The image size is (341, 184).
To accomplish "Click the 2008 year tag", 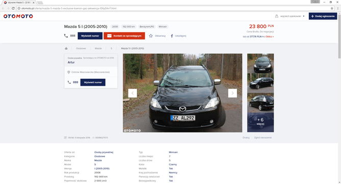I will point(115,26).
